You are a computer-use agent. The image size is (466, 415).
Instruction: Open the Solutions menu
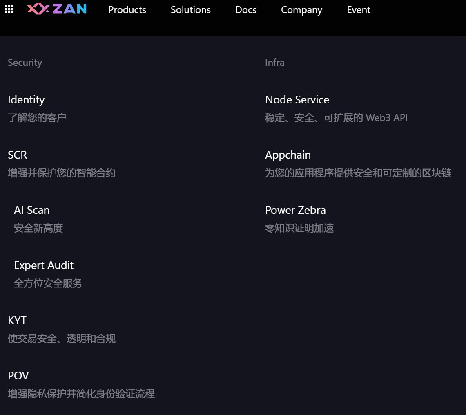[191, 10]
